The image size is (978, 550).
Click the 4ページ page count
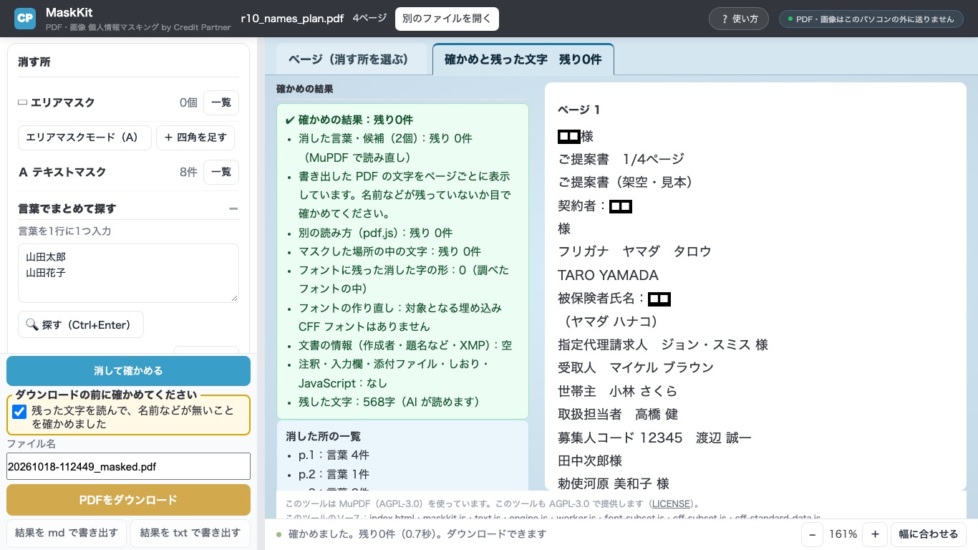tap(369, 19)
